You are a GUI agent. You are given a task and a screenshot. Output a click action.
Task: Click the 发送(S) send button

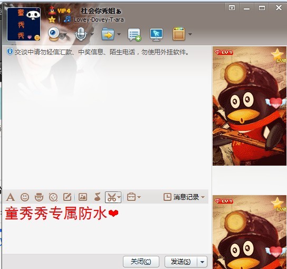(181, 262)
